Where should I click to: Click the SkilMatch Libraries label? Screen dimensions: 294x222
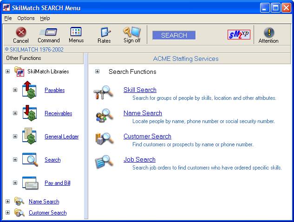click(48, 72)
